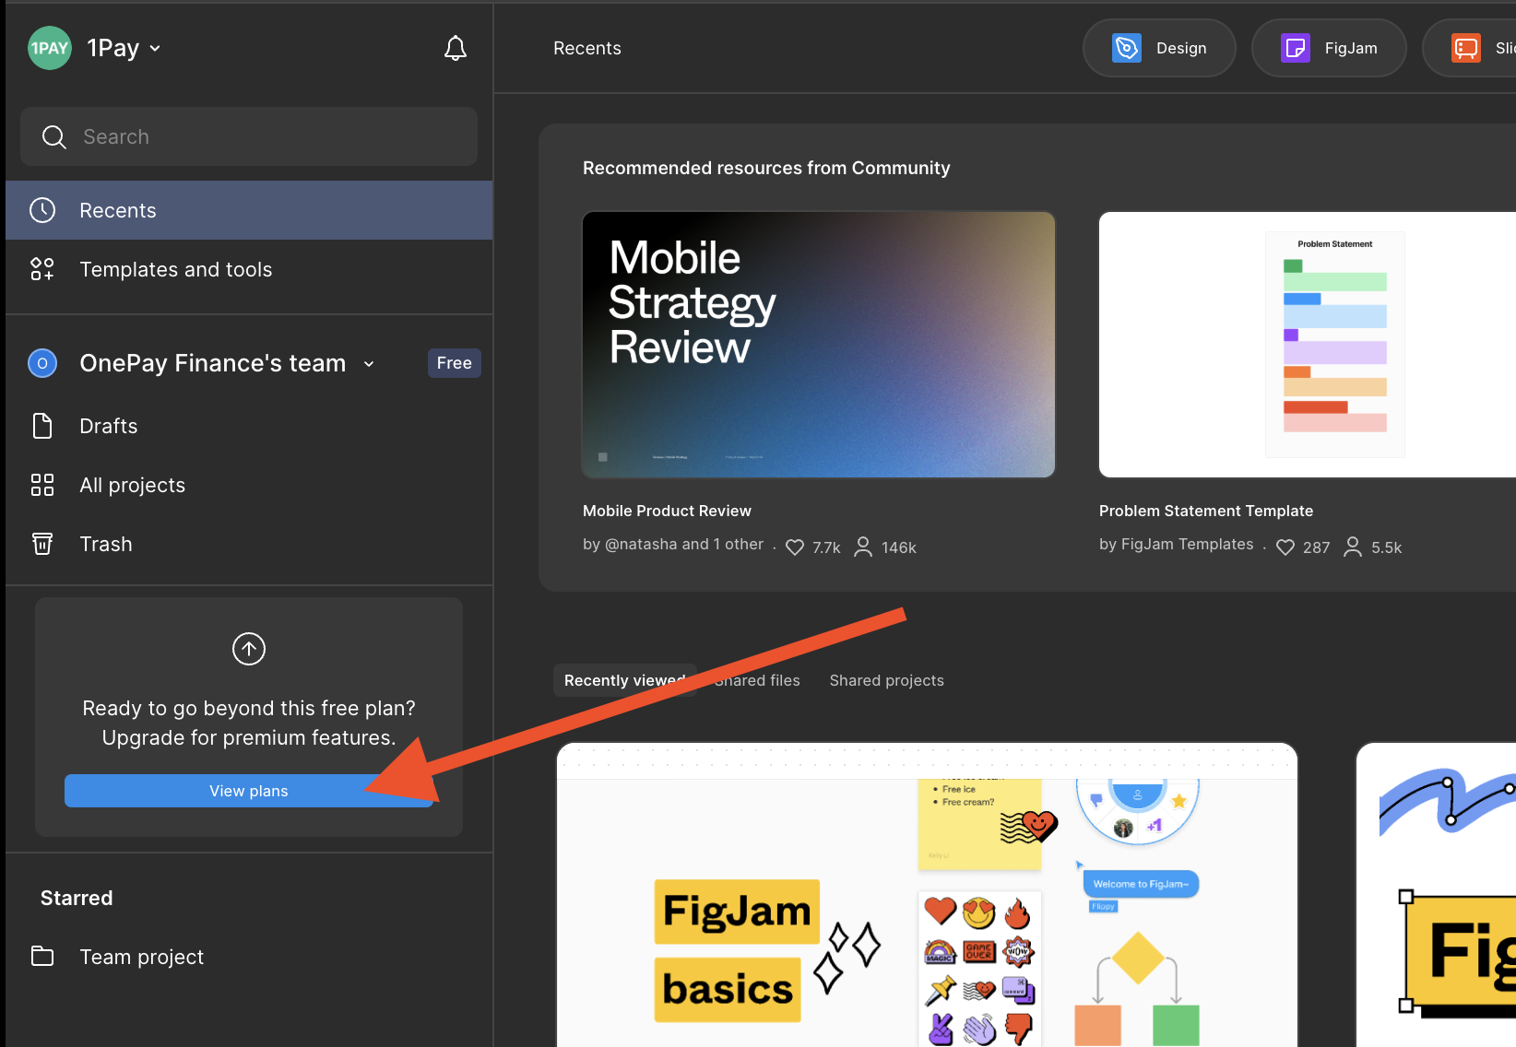1516x1047 pixels.
Task: Click the Slides orange icon
Action: 1466,48
